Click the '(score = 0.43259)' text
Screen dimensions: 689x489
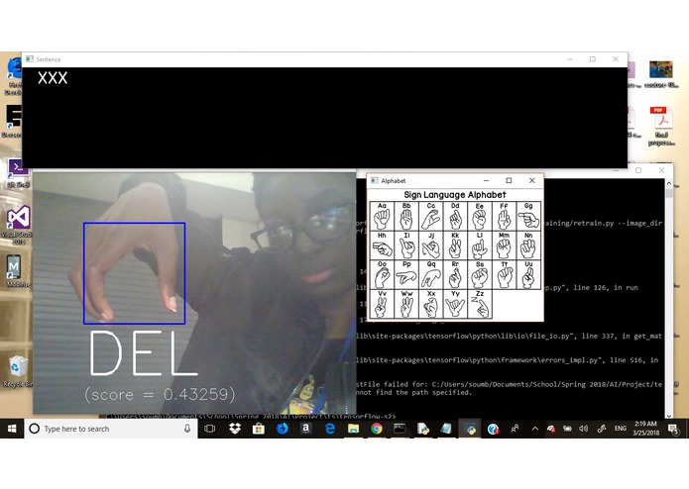[x=160, y=394]
